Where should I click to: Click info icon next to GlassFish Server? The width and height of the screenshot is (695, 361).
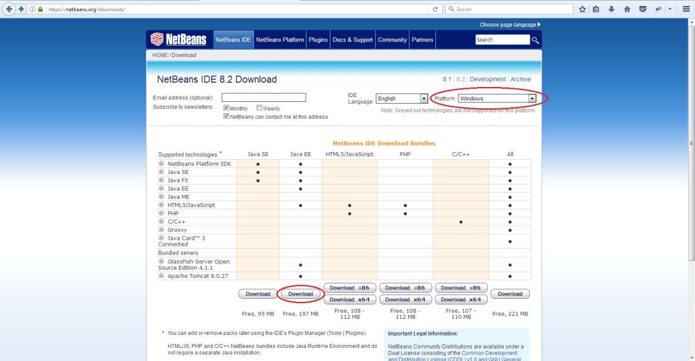(x=161, y=261)
